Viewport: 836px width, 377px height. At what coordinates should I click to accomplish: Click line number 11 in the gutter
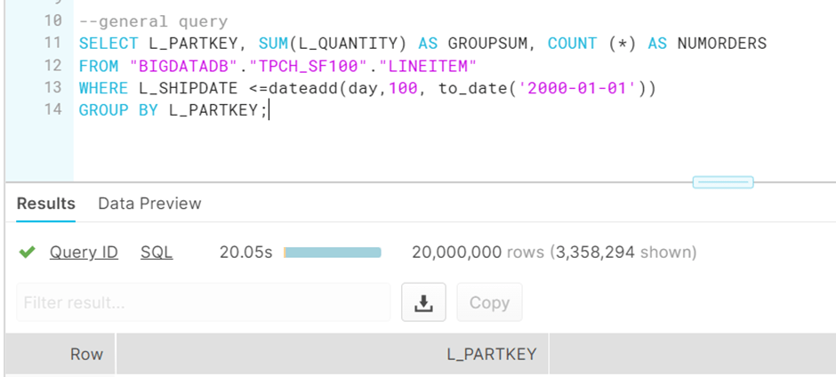[x=52, y=43]
